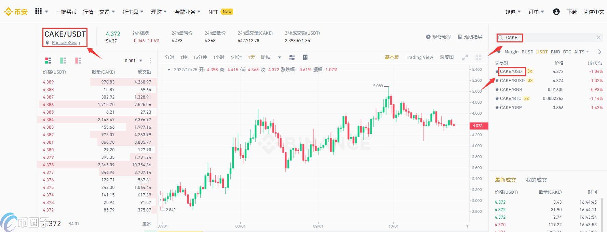Filter pairs by Margin

[x=511, y=52]
